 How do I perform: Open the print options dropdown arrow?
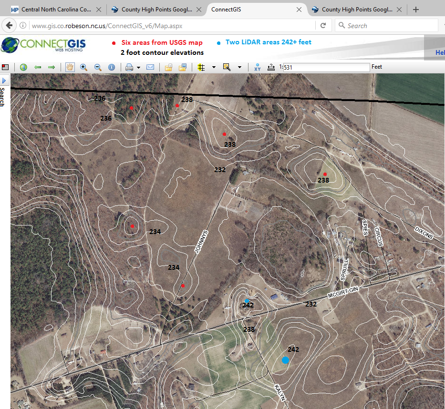tap(138, 68)
